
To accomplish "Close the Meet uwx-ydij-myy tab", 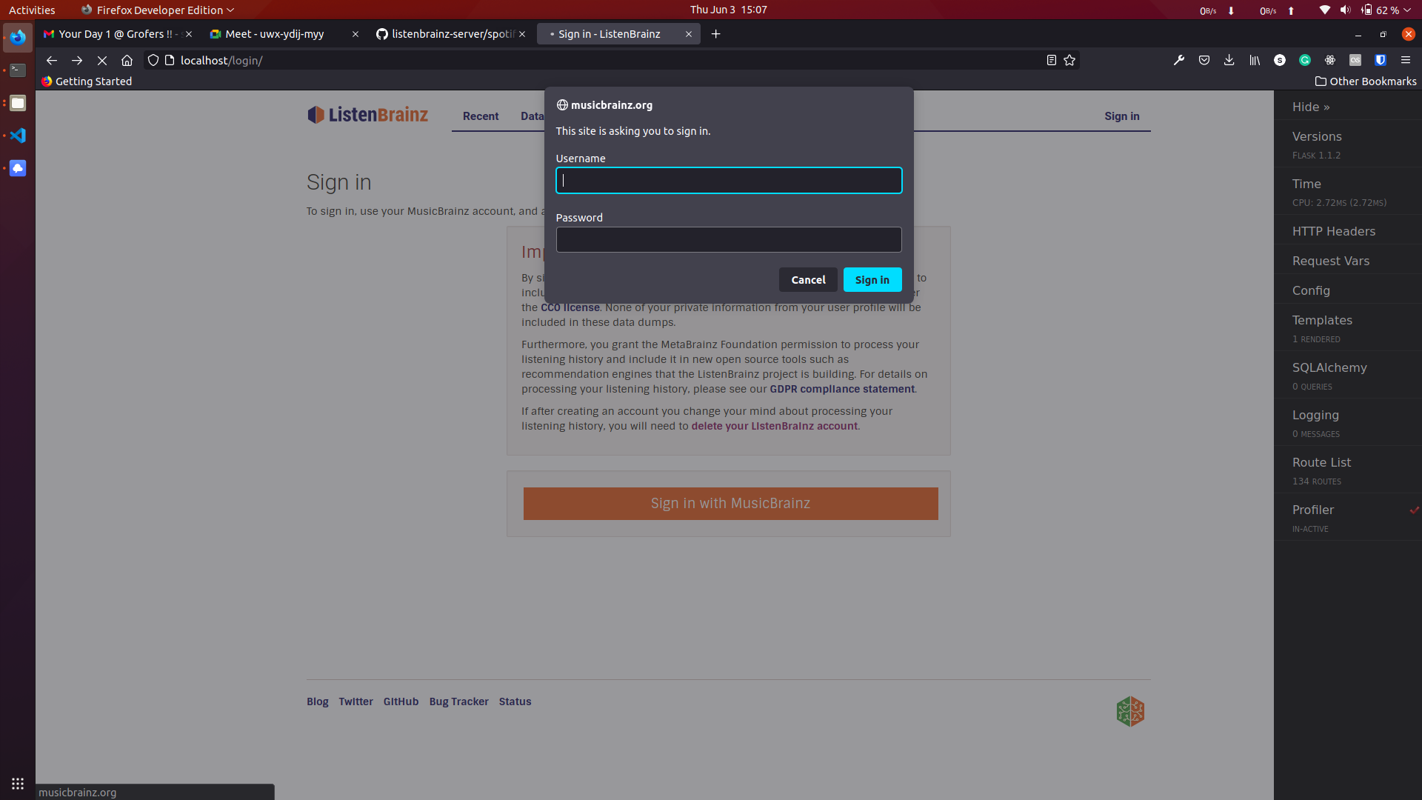I will (355, 34).
